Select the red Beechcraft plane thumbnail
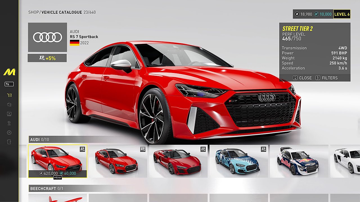360x202 pixels. (x=58, y=198)
